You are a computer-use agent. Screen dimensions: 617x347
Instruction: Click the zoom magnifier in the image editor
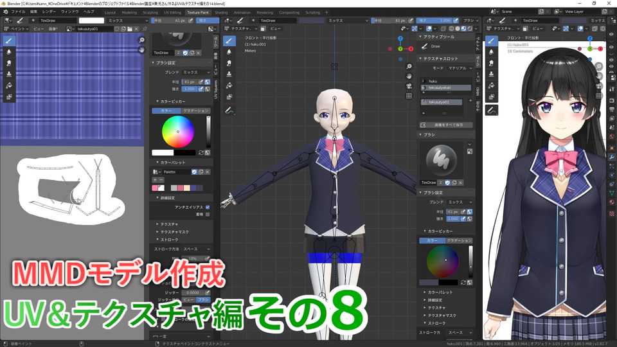tap(141, 40)
